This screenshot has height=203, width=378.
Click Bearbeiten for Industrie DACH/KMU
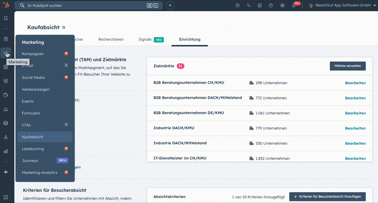tap(355, 128)
